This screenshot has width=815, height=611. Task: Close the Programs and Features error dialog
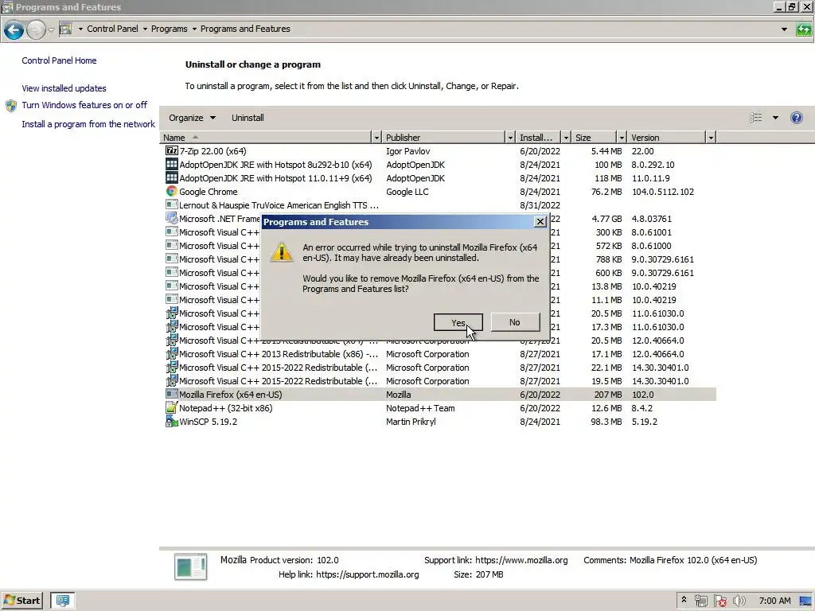[x=540, y=222]
